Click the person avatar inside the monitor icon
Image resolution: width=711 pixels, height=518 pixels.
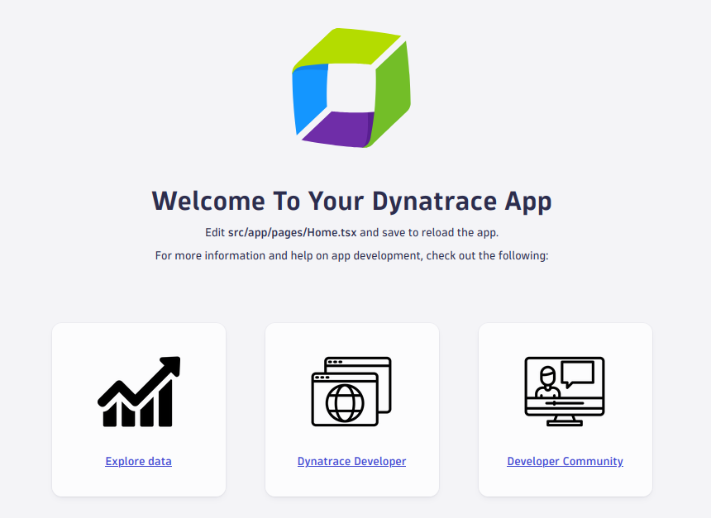point(548,378)
